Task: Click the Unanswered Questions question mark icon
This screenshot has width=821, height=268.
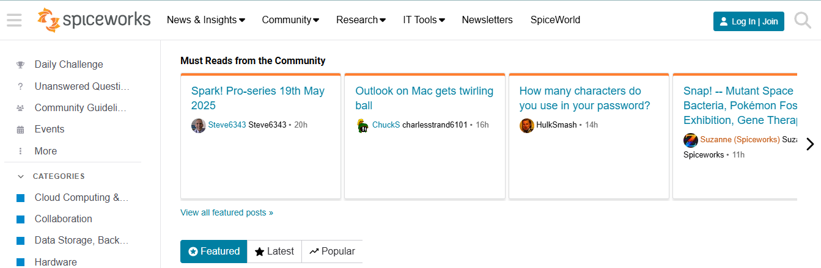Action: (x=20, y=86)
